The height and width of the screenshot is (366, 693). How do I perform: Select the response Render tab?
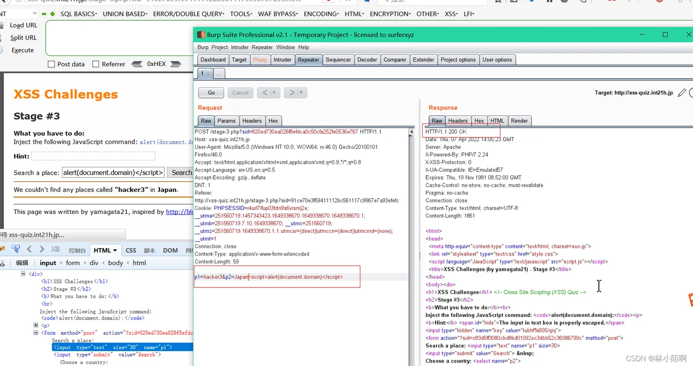point(520,121)
